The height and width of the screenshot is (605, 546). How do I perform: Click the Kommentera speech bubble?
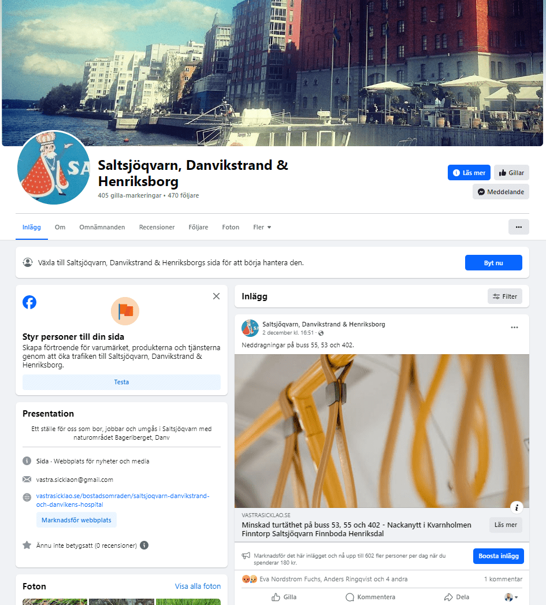[x=350, y=597]
